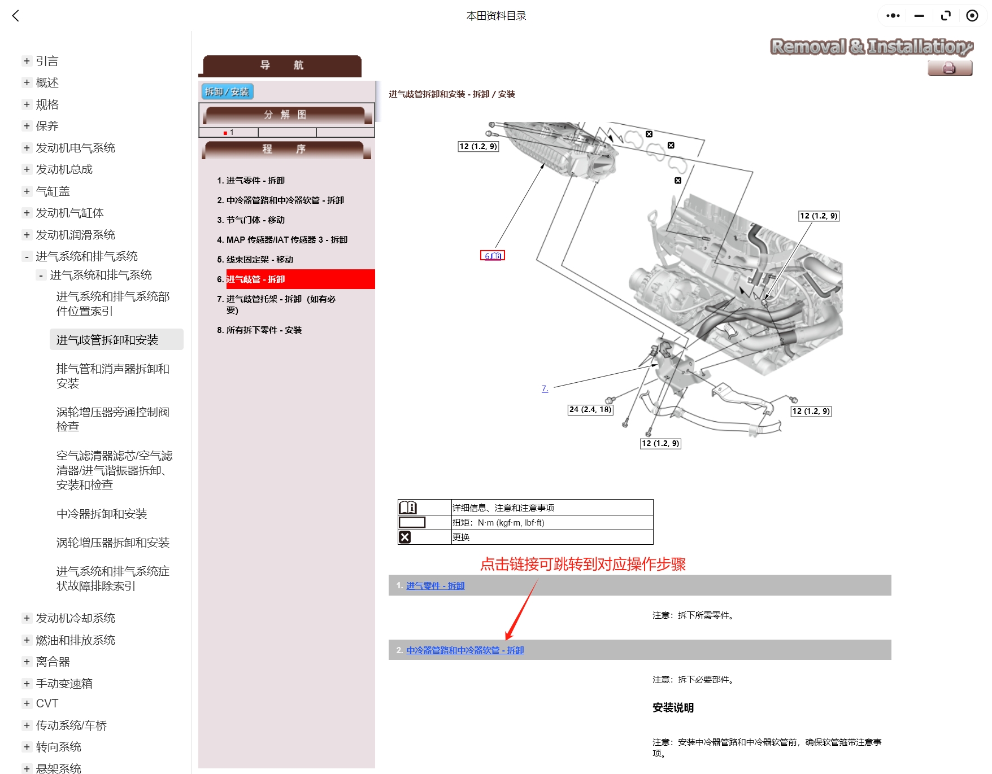992x774 pixels.
Task: Minimize the mini program window
Action: coord(919,15)
